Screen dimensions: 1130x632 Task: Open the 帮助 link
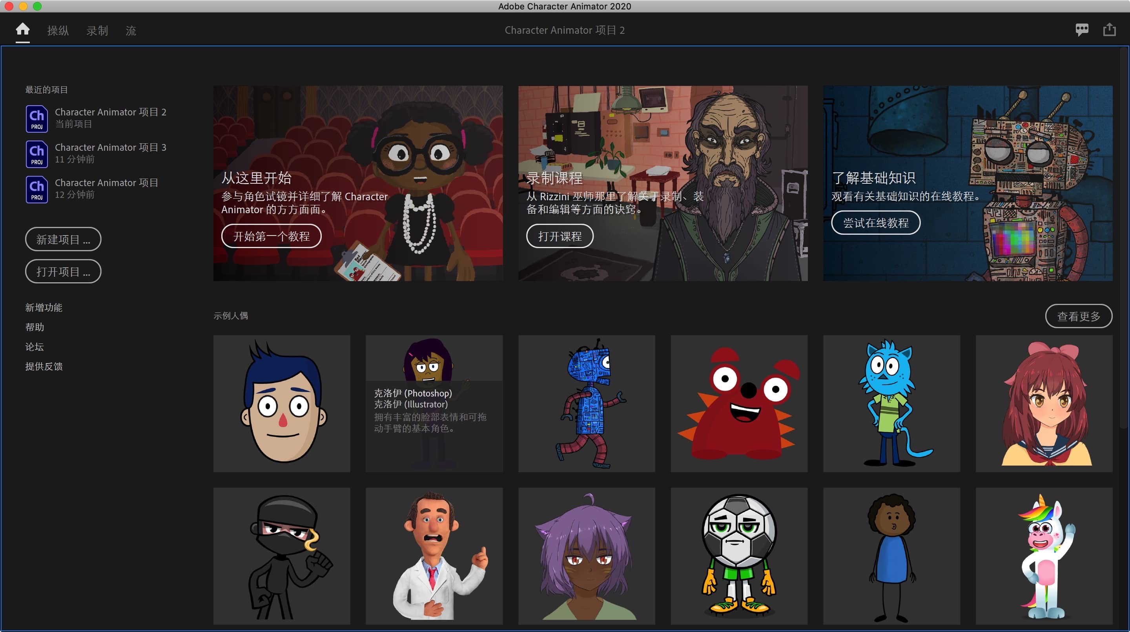(x=35, y=327)
